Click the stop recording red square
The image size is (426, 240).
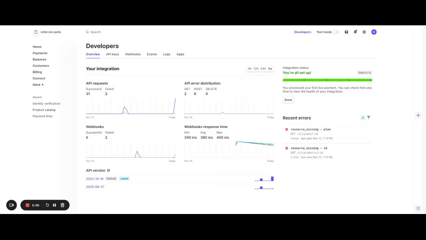[28, 205]
